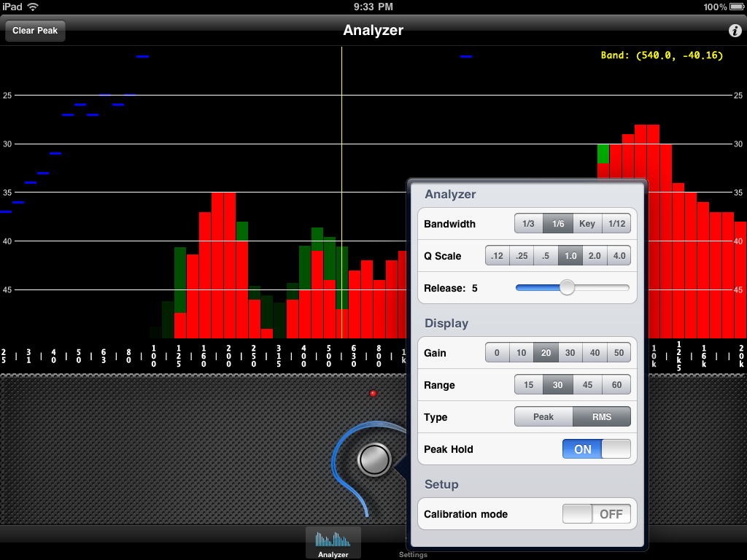Click the Release slider handle

(x=567, y=288)
